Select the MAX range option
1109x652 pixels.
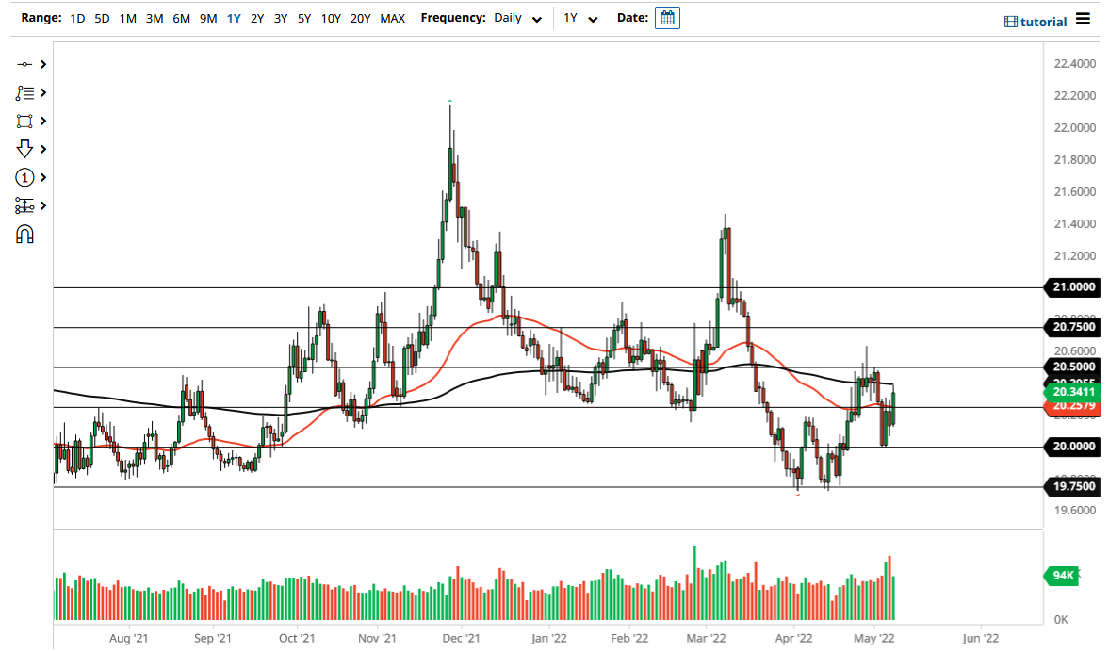tap(392, 18)
